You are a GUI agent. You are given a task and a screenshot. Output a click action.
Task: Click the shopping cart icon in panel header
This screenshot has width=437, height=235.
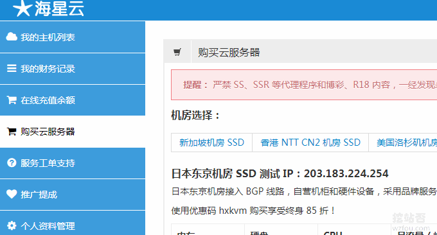[x=177, y=52]
